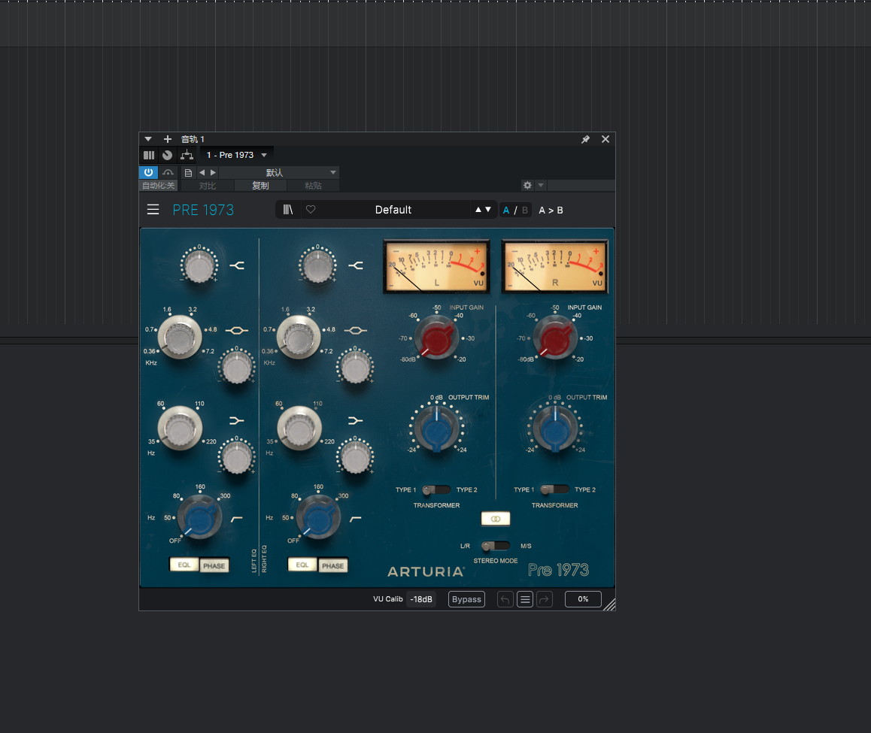The width and height of the screenshot is (871, 733).
Task: Toggle the PHASE button on right EQ
Action: click(x=333, y=565)
